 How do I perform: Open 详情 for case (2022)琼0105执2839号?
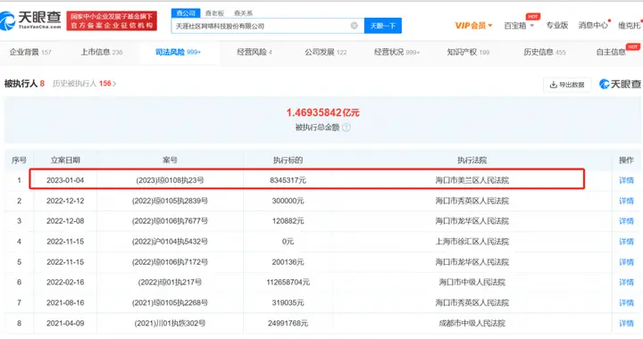pyautogui.click(x=626, y=201)
